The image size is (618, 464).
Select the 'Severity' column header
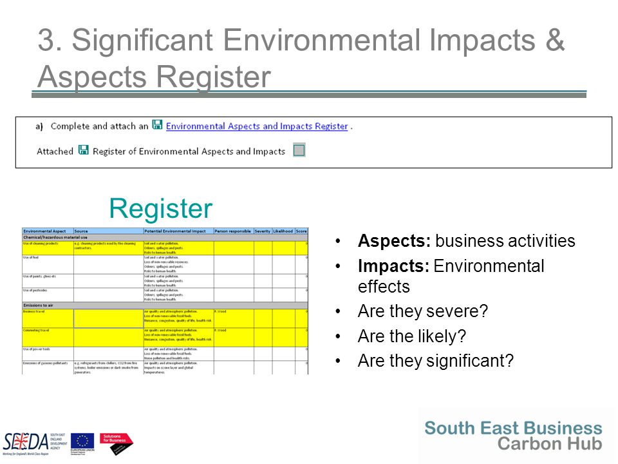(x=263, y=231)
